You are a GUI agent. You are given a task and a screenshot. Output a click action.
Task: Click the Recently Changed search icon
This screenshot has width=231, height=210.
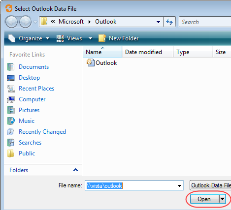click(11, 132)
